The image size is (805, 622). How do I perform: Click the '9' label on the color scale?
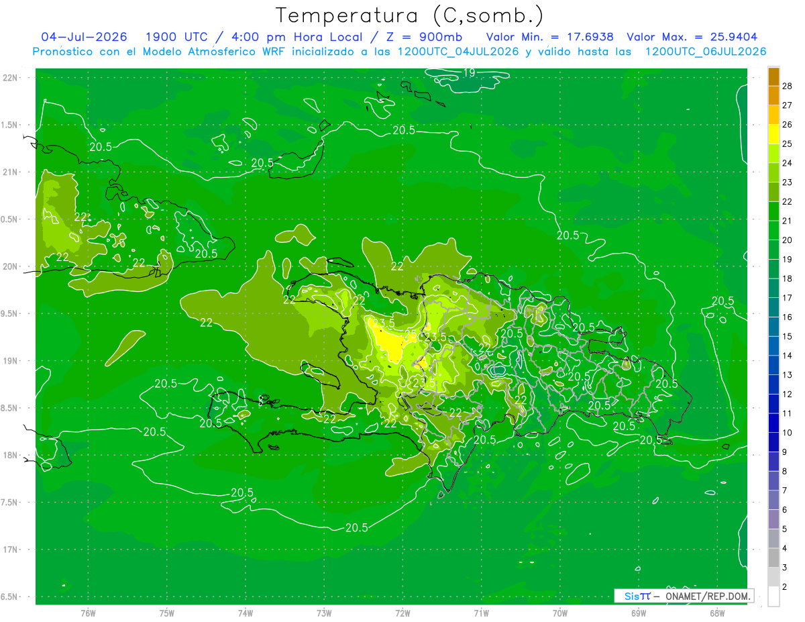(785, 452)
